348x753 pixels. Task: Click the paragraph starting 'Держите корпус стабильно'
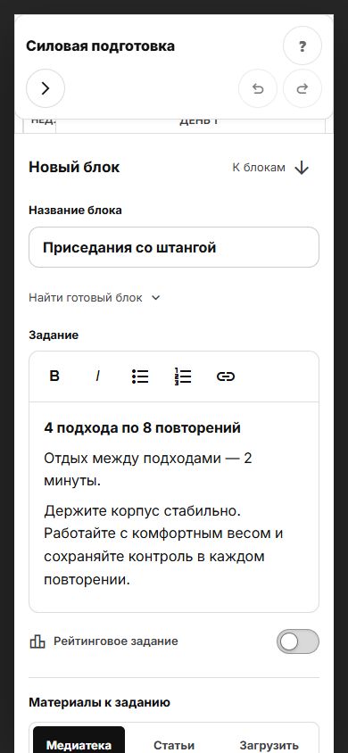(163, 545)
